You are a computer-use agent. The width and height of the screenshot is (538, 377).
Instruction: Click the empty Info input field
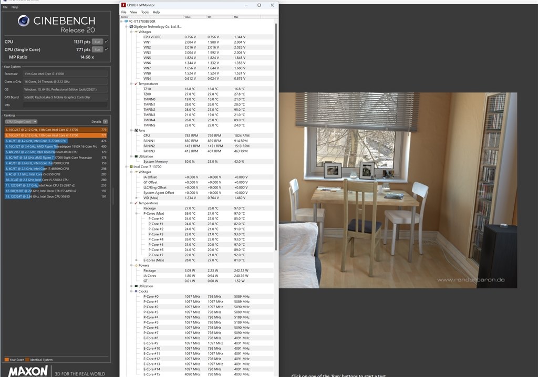[x=65, y=105]
